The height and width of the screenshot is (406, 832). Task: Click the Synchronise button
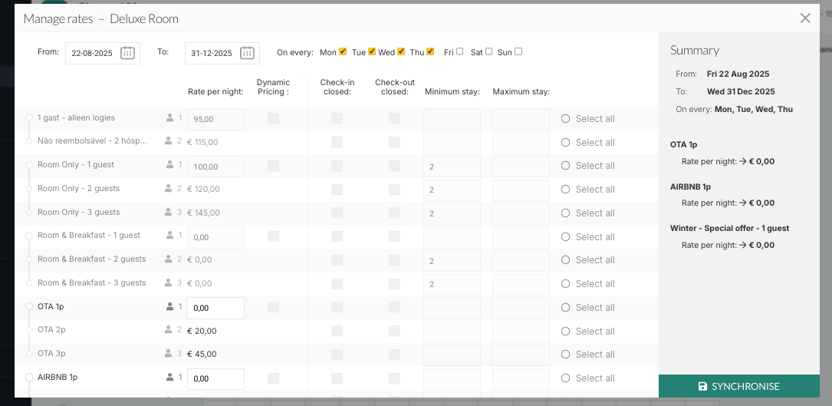[739, 386]
